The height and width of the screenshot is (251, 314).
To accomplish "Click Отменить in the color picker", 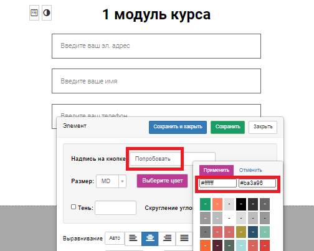I will 250,170.
